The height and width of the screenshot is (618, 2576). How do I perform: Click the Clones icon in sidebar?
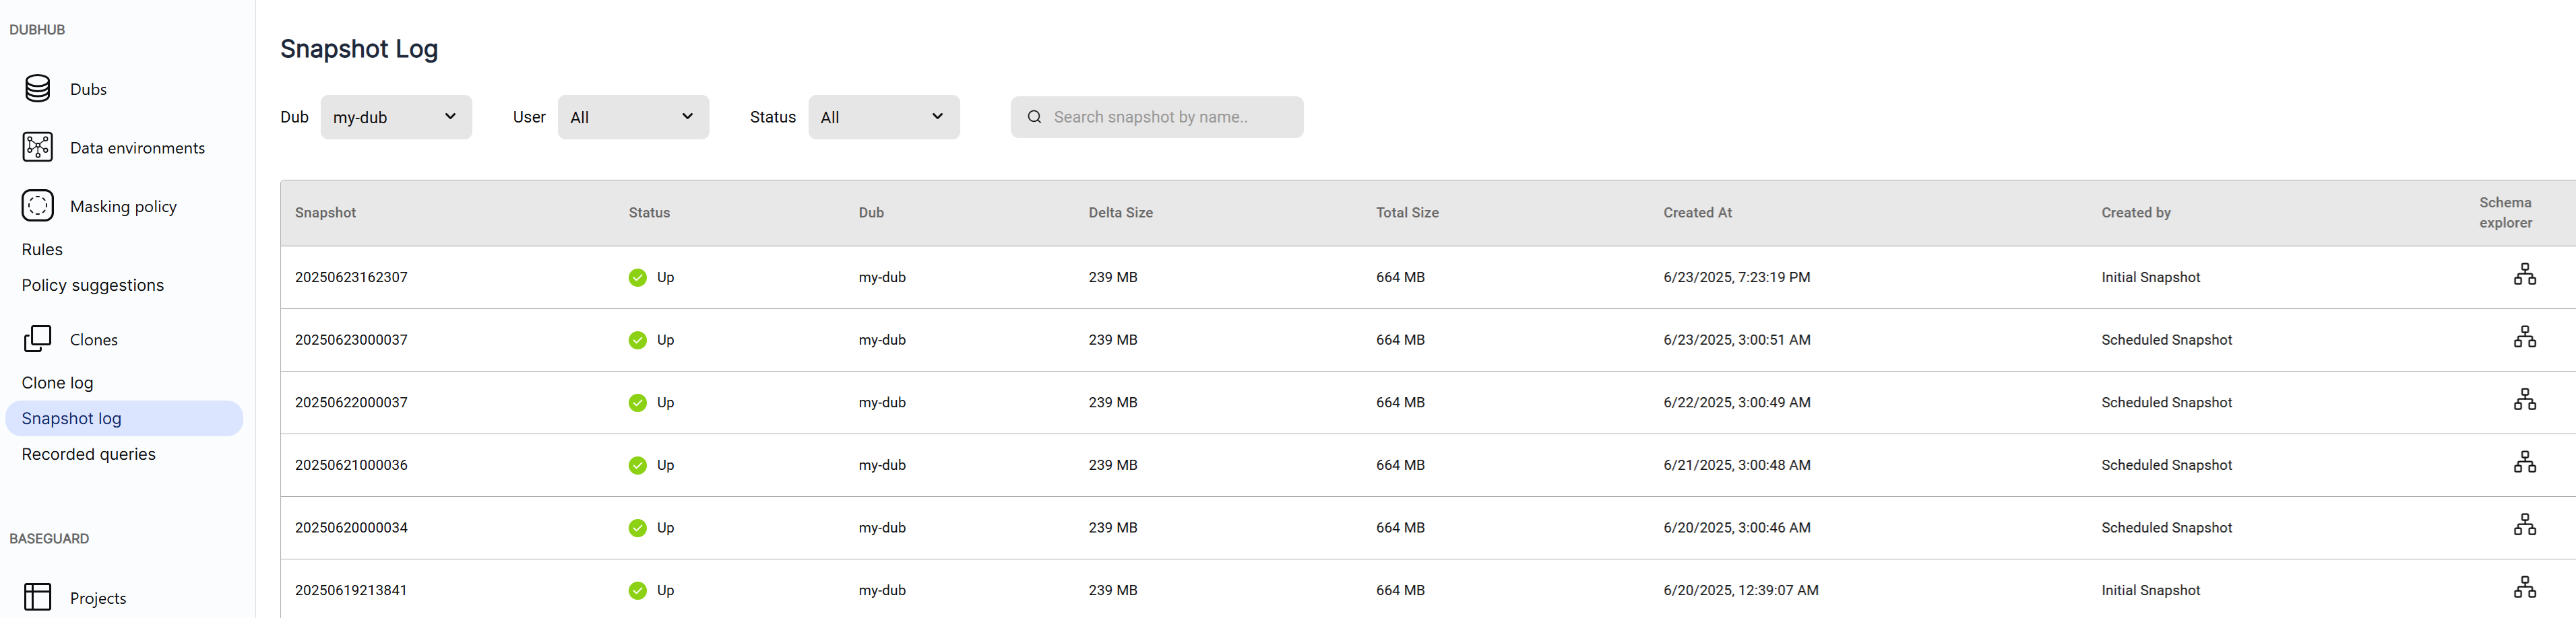tap(38, 339)
